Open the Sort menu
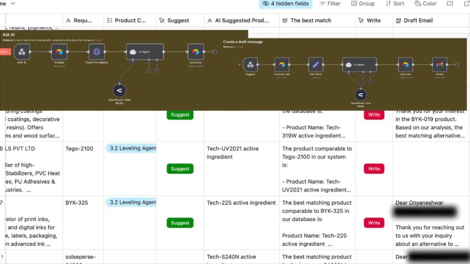The image size is (470, 264). [x=395, y=4]
